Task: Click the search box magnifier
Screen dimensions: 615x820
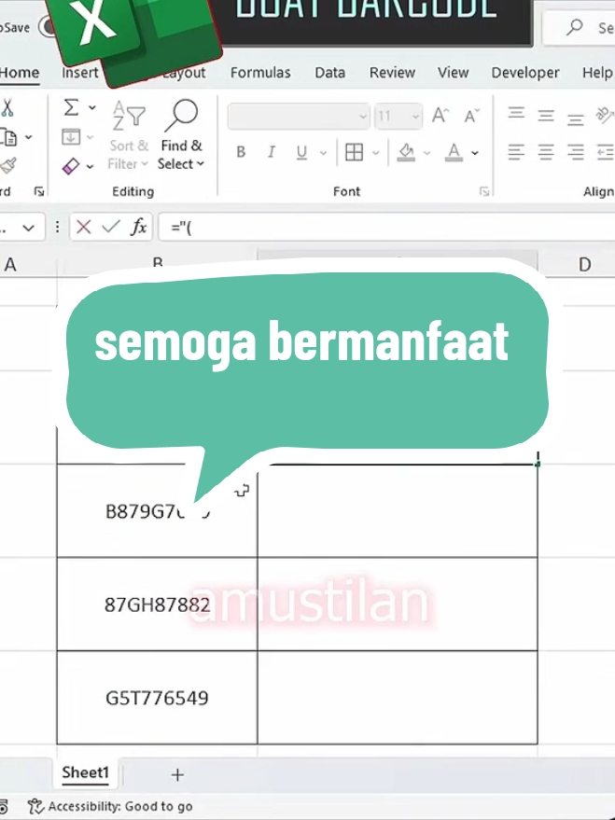Action: [575, 27]
